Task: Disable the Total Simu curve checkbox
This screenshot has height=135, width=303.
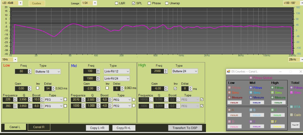Action: [x=292, y=93]
